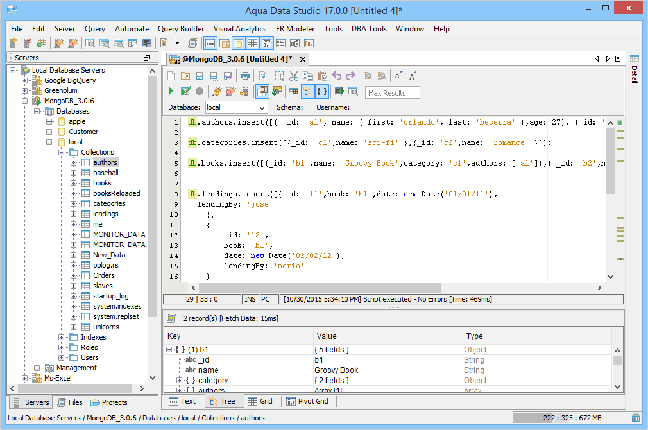Open the Visual Analytics menu
Screen dimensions: 648x430
click(x=240, y=29)
